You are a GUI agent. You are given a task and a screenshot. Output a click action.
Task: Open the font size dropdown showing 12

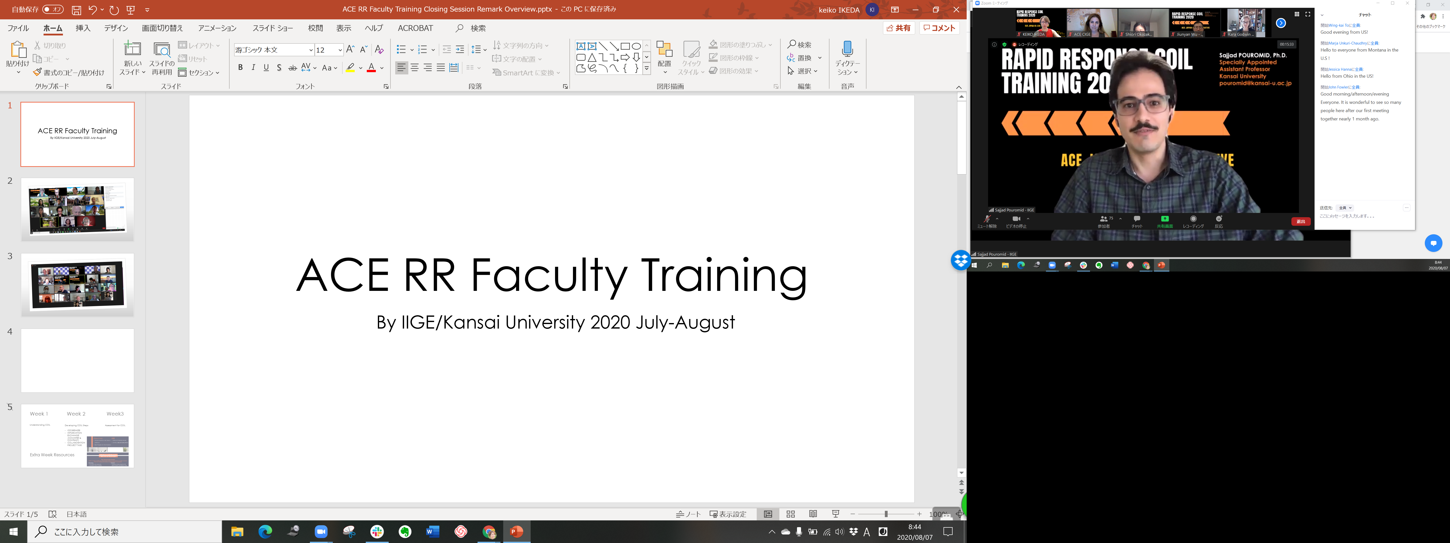pyautogui.click(x=340, y=50)
